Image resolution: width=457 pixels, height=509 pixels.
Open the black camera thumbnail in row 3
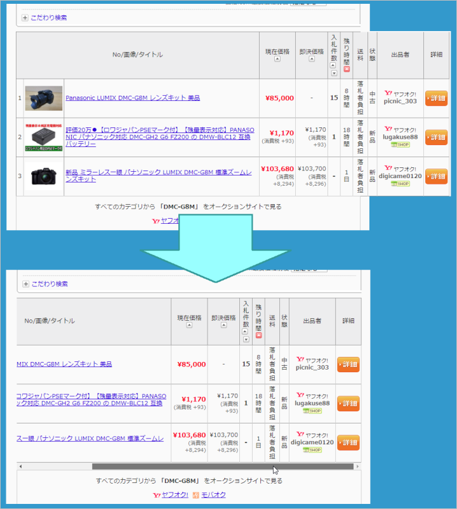tap(44, 176)
